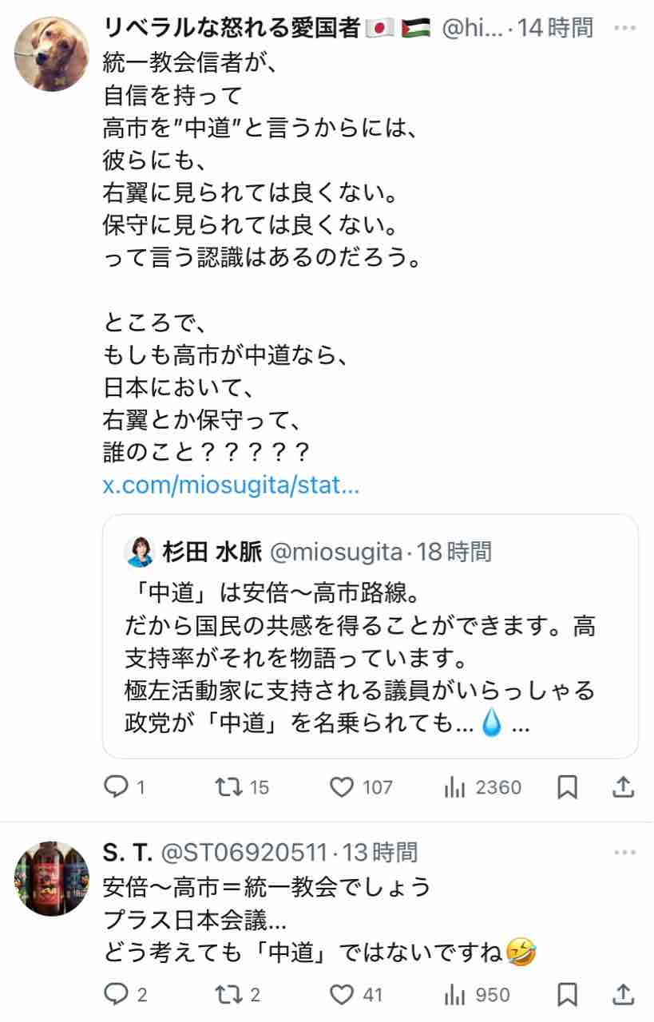Repost S. T.'s reply showing 2 reposts
The width and height of the screenshot is (654, 1022).
point(229,995)
